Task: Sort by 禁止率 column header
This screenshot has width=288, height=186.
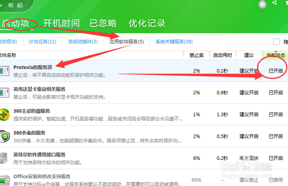Action: pos(197,55)
